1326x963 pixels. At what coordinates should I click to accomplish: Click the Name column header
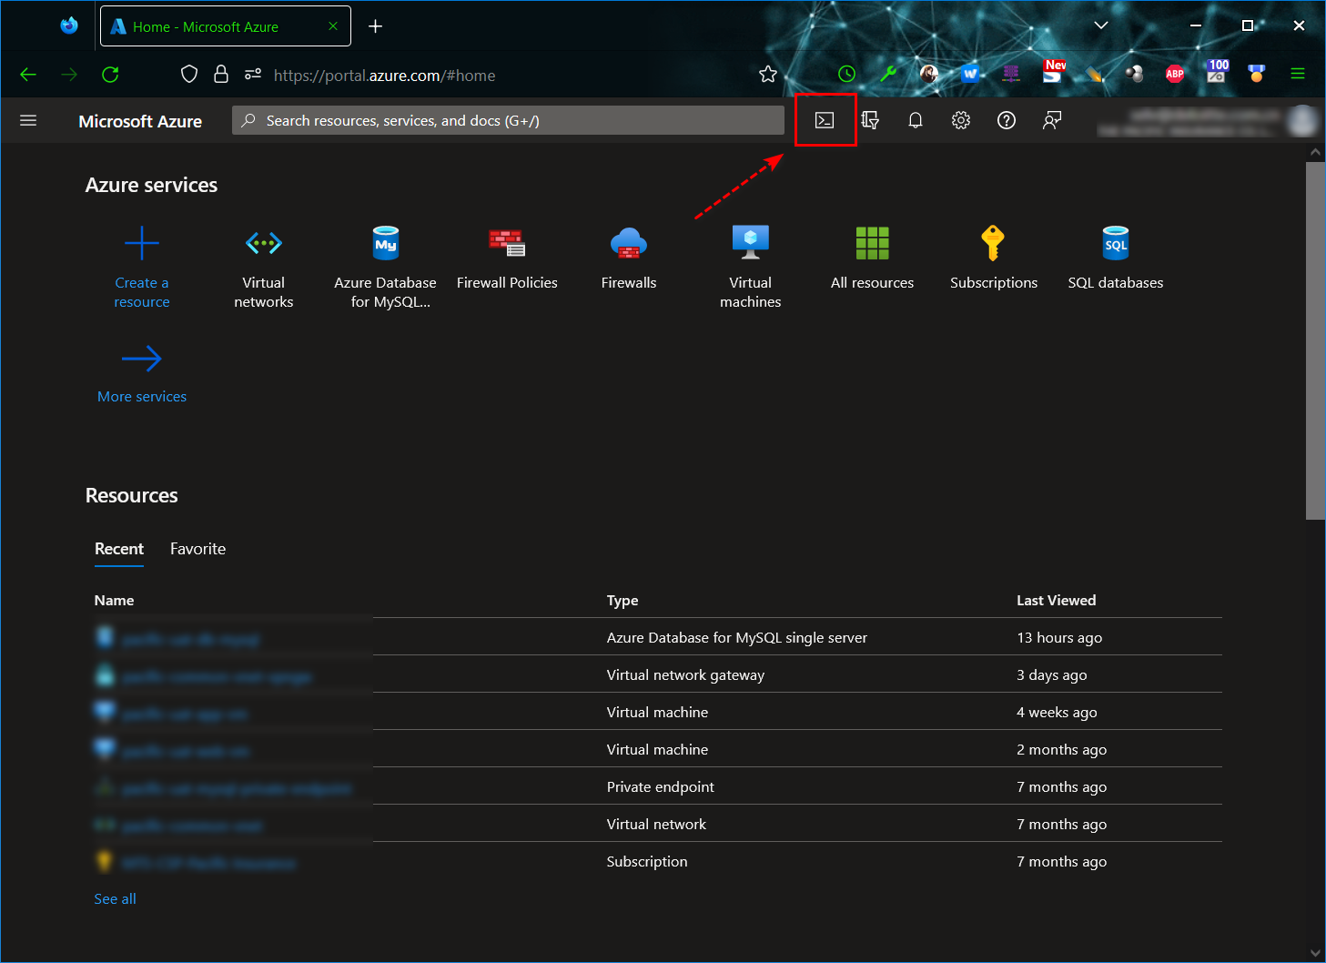[115, 601]
